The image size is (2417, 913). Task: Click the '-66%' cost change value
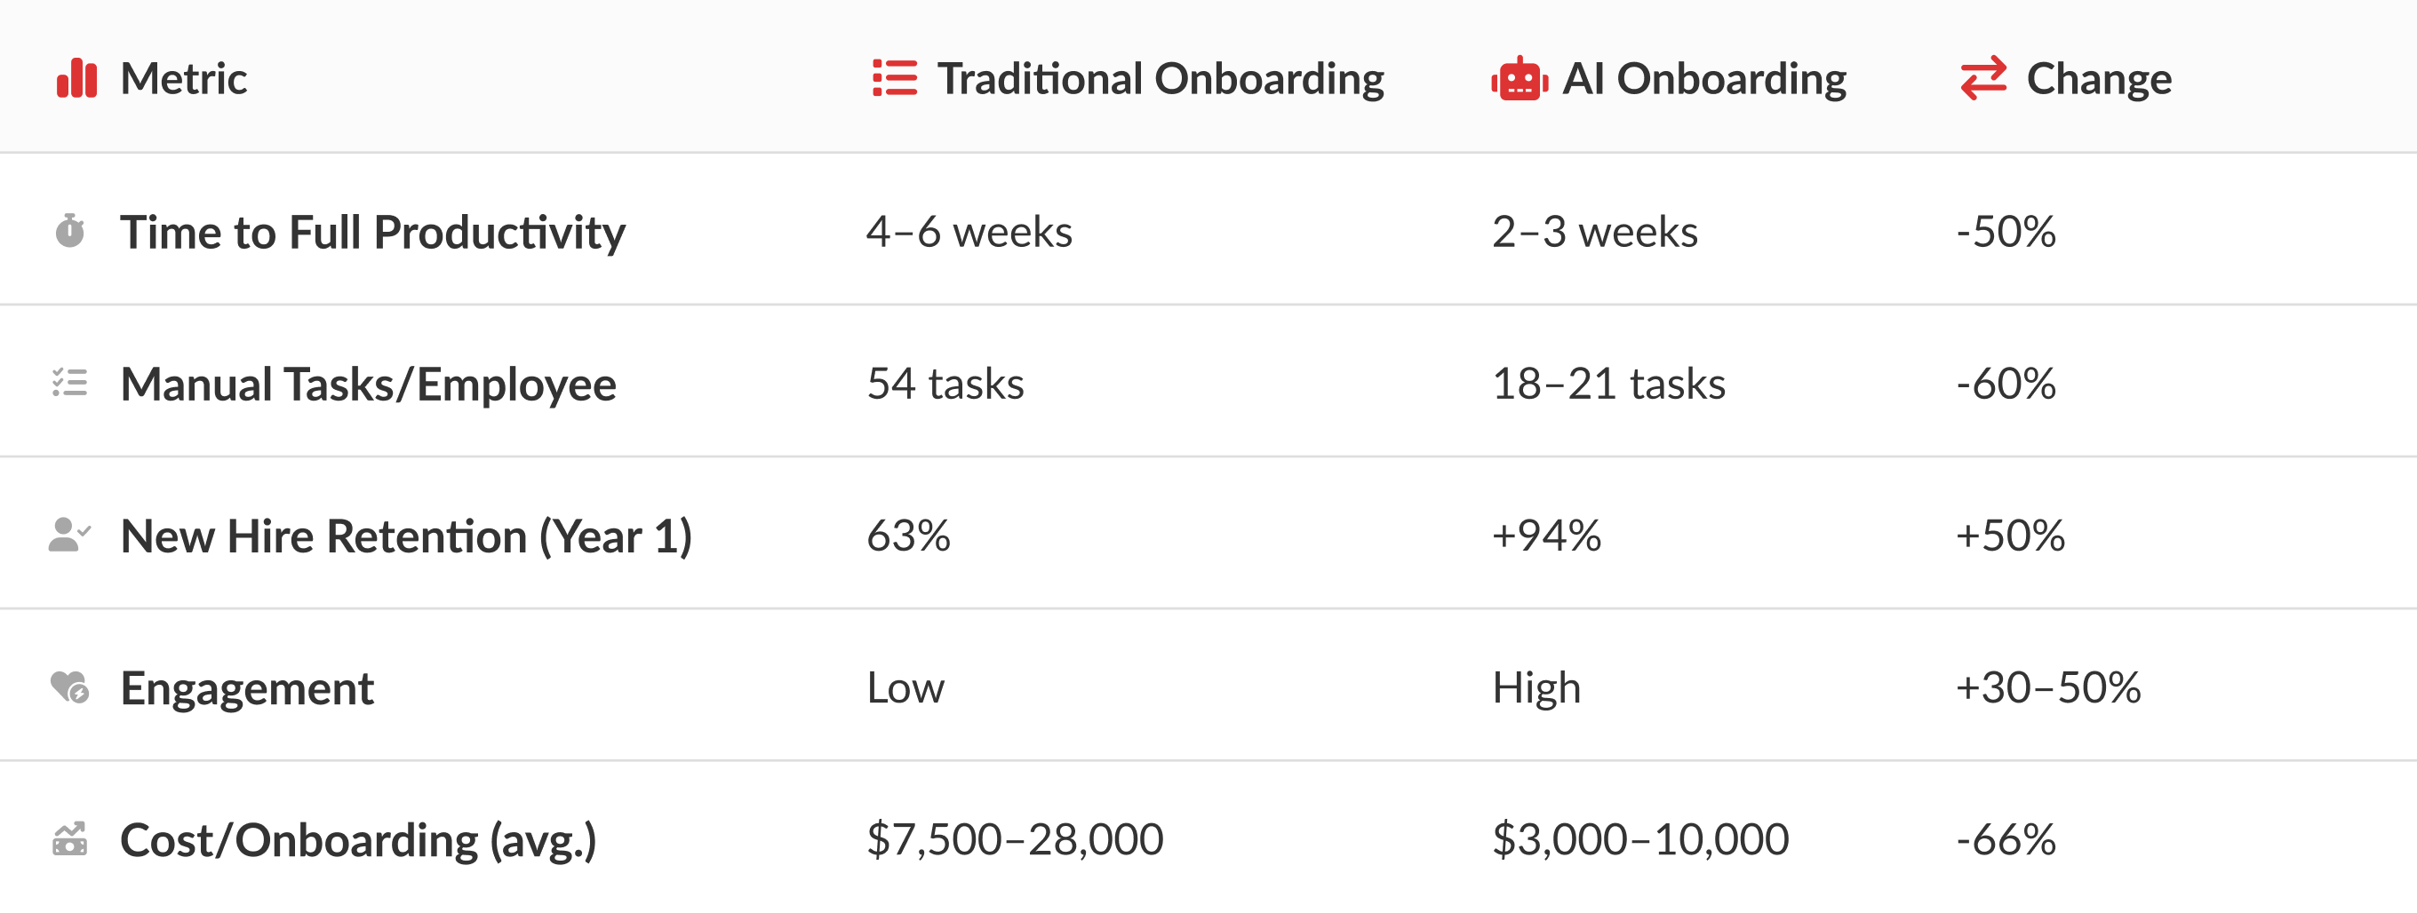pos(2005,839)
